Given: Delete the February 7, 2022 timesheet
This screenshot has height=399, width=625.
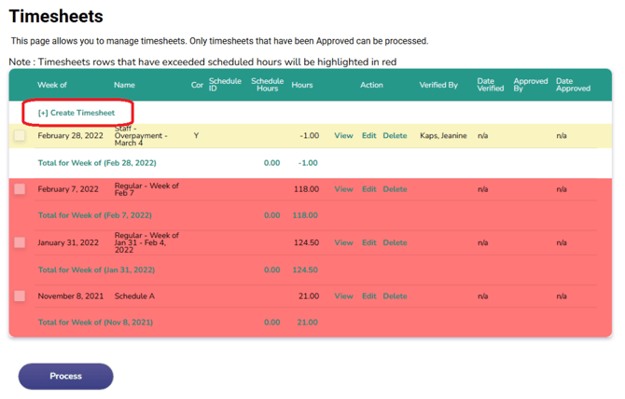Looking at the screenshot, I should (x=395, y=189).
